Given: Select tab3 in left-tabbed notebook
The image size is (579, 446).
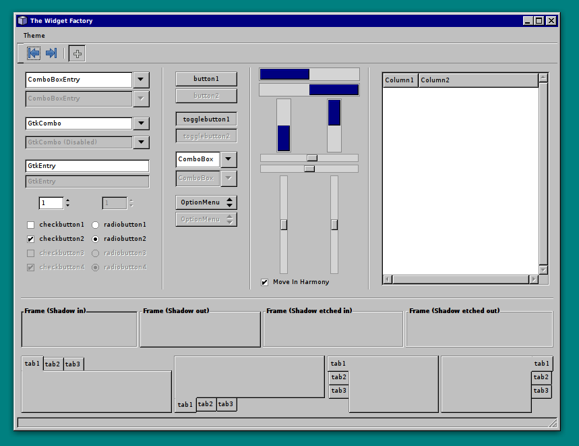Looking at the screenshot, I should (x=338, y=391).
